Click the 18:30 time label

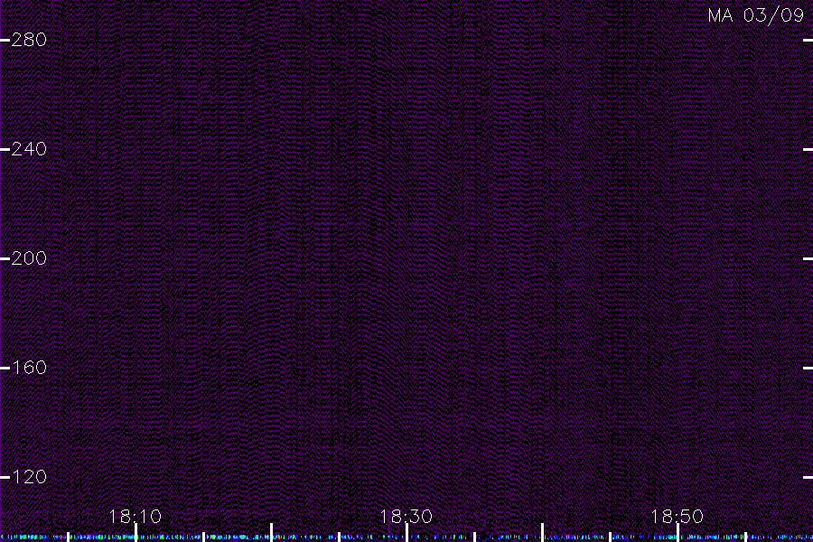click(406, 517)
